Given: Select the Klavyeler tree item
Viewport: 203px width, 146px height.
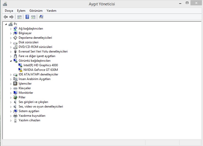Looking at the screenshot, I should 25,88.
